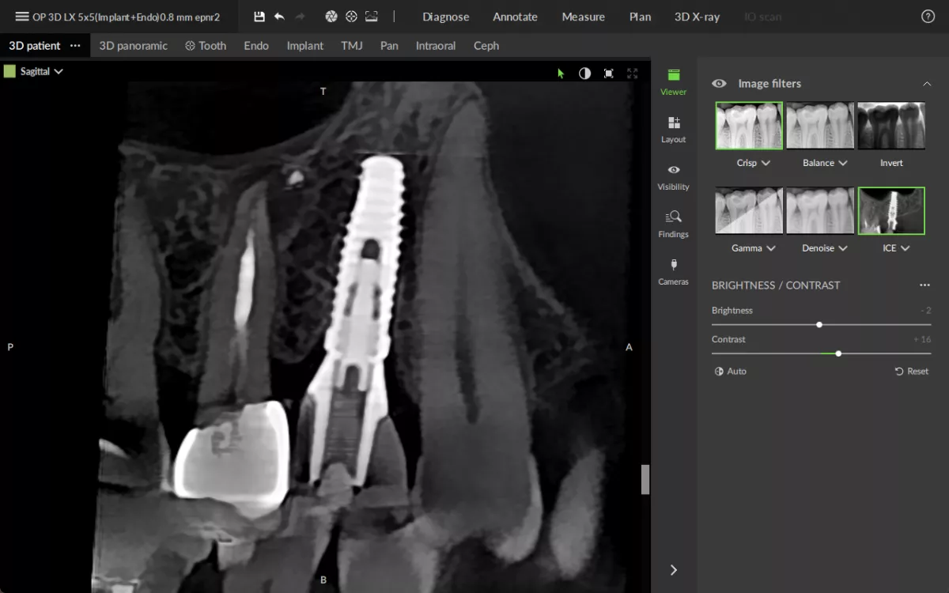
Task: Open the Layout side panel
Action: (674, 129)
